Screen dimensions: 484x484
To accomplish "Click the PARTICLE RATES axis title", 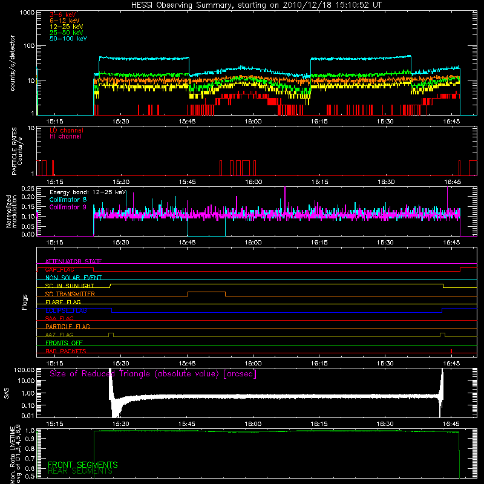I will (x=14, y=151).
